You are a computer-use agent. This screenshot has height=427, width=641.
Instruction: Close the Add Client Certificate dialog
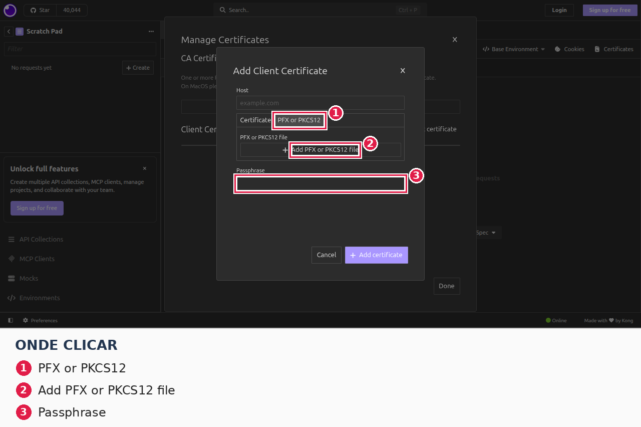click(403, 71)
